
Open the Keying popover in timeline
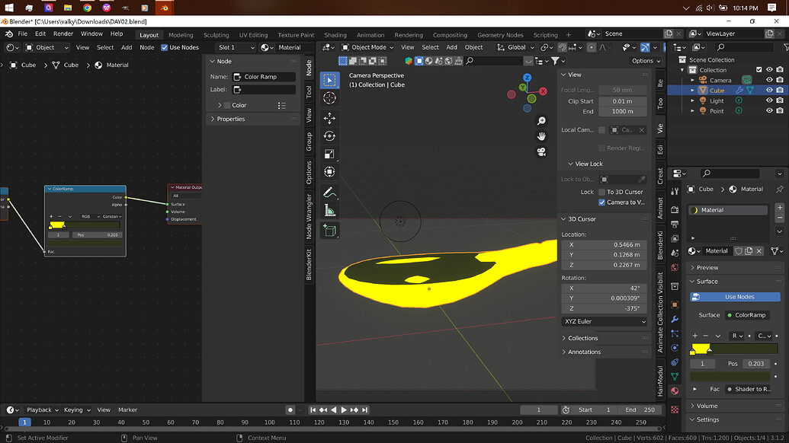pos(77,410)
